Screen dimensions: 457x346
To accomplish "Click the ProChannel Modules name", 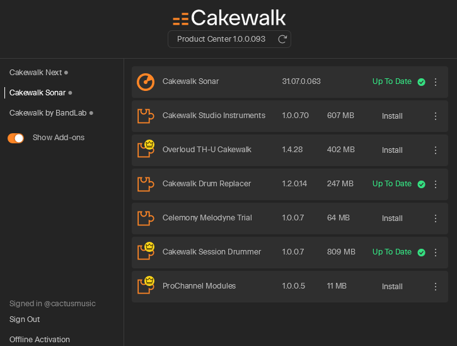I will coord(199,286).
